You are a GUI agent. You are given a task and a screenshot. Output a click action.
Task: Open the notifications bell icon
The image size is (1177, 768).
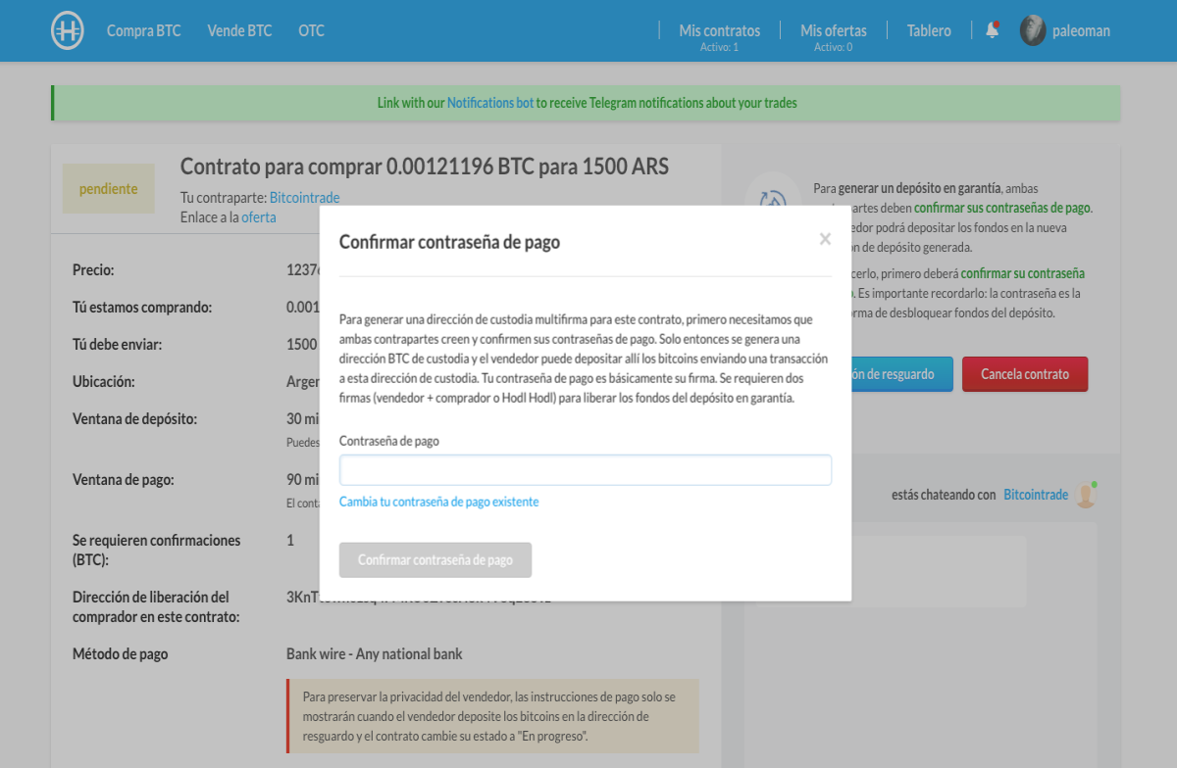[993, 30]
